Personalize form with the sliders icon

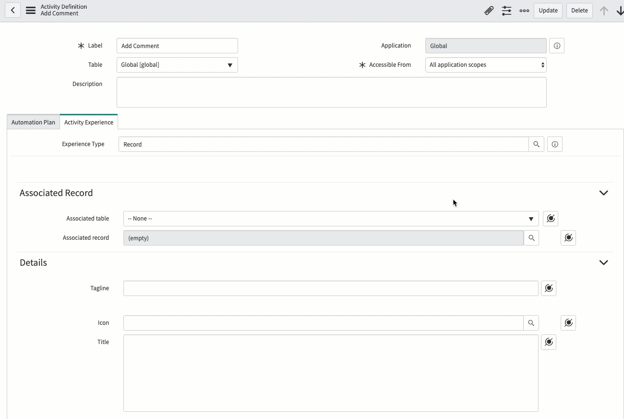506,10
